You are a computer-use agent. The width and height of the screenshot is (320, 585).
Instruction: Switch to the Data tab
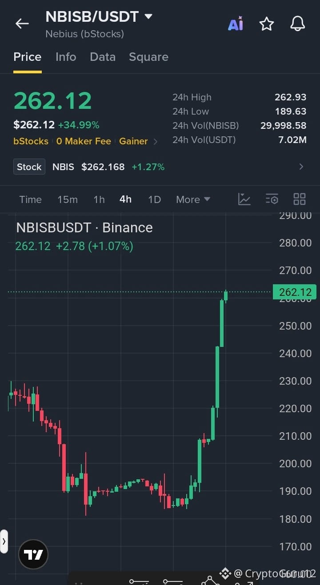(103, 57)
